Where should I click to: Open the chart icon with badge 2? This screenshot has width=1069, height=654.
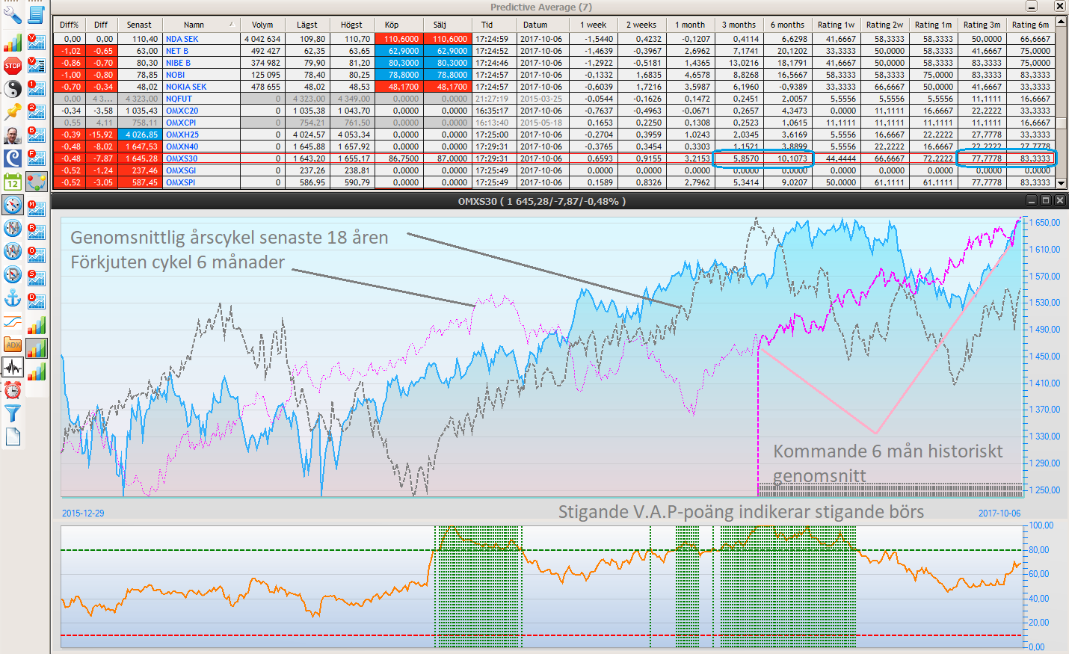pyautogui.click(x=36, y=112)
